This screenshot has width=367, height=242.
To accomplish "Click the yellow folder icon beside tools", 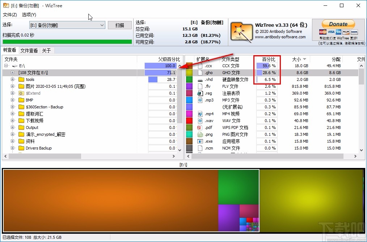I will coord(21,79).
